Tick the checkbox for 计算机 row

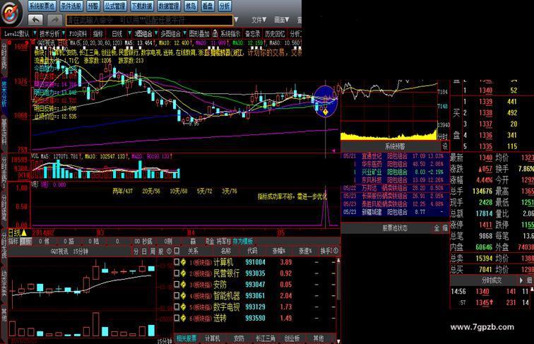pyautogui.click(x=177, y=262)
